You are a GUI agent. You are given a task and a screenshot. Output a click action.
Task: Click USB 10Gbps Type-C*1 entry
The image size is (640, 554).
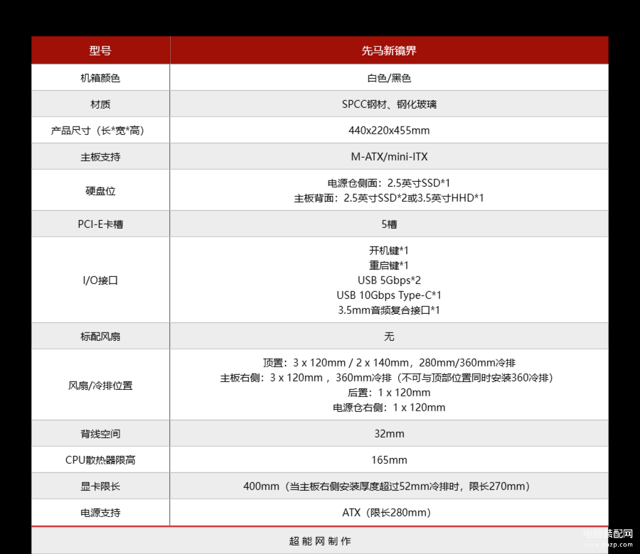(389, 295)
